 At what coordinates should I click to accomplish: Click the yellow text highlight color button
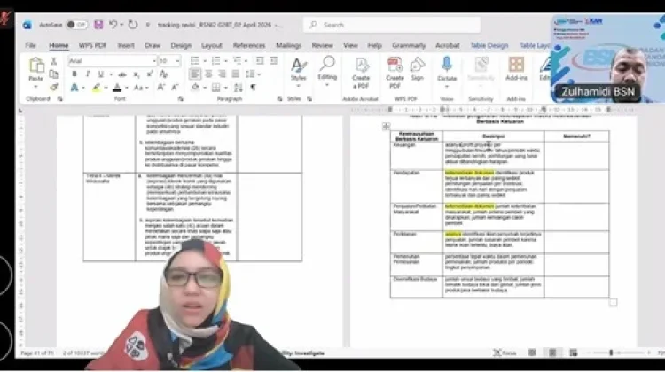coord(97,88)
